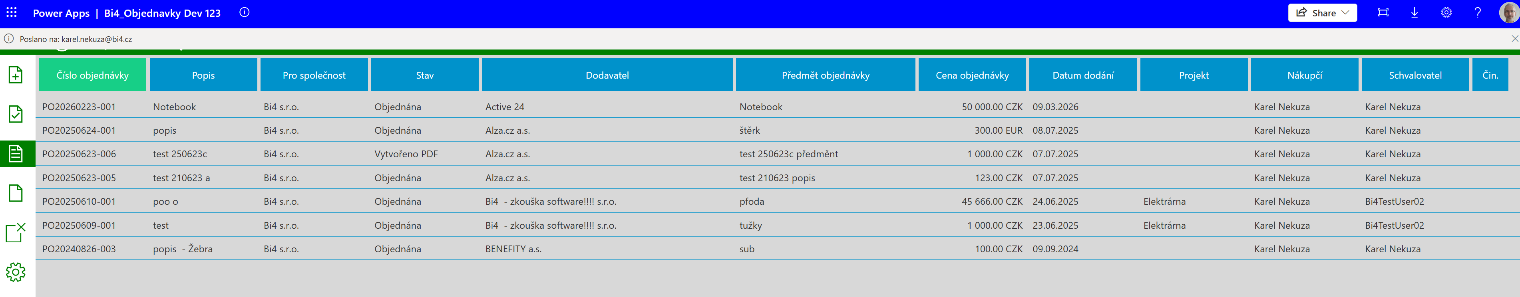Screen dimensions: 1520x297
Task: Open the green settings gear in sidebar
Action: 16,272
